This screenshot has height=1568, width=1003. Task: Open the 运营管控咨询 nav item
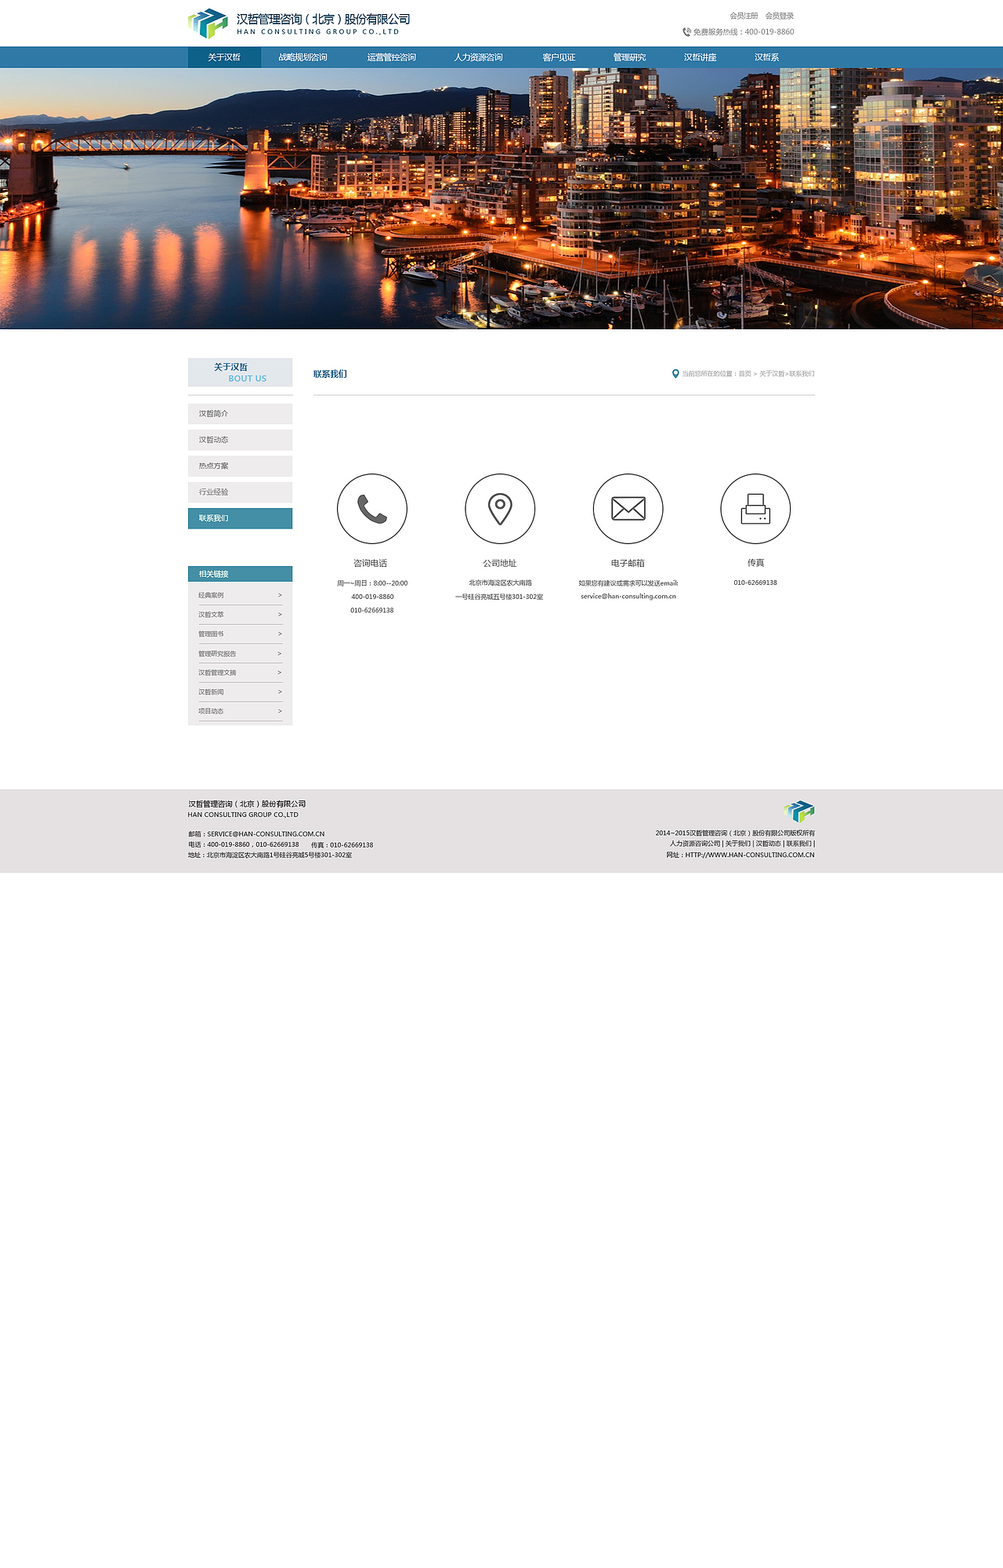pos(391,57)
